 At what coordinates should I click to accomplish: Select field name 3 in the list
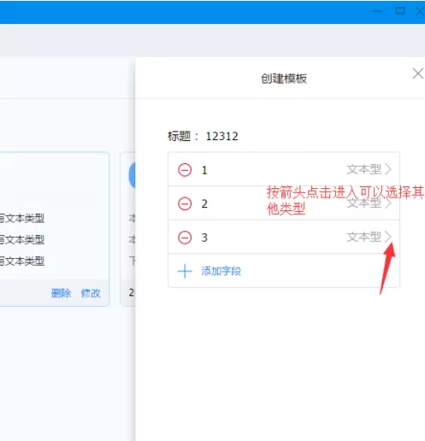(204, 238)
